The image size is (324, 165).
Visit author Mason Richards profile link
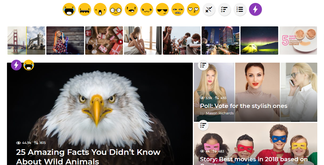(220, 113)
